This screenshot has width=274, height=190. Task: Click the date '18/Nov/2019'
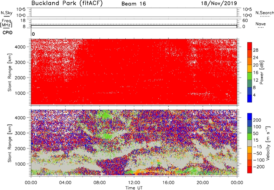click(219, 3)
